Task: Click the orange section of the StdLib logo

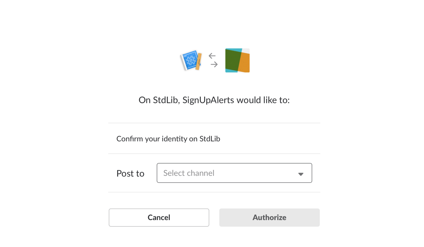Action: (244, 62)
